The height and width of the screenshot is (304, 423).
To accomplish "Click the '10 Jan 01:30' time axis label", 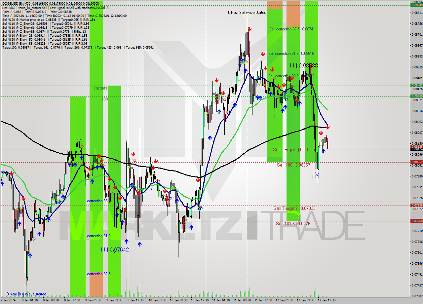I will [157, 300].
